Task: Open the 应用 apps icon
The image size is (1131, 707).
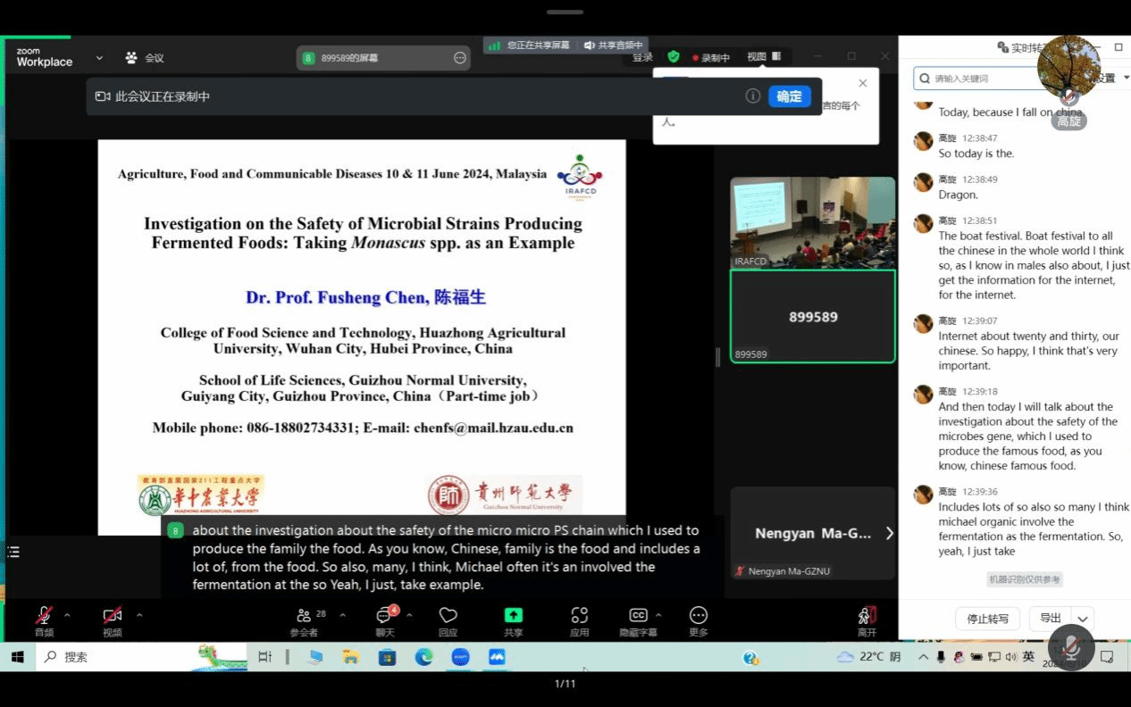Action: [580, 616]
